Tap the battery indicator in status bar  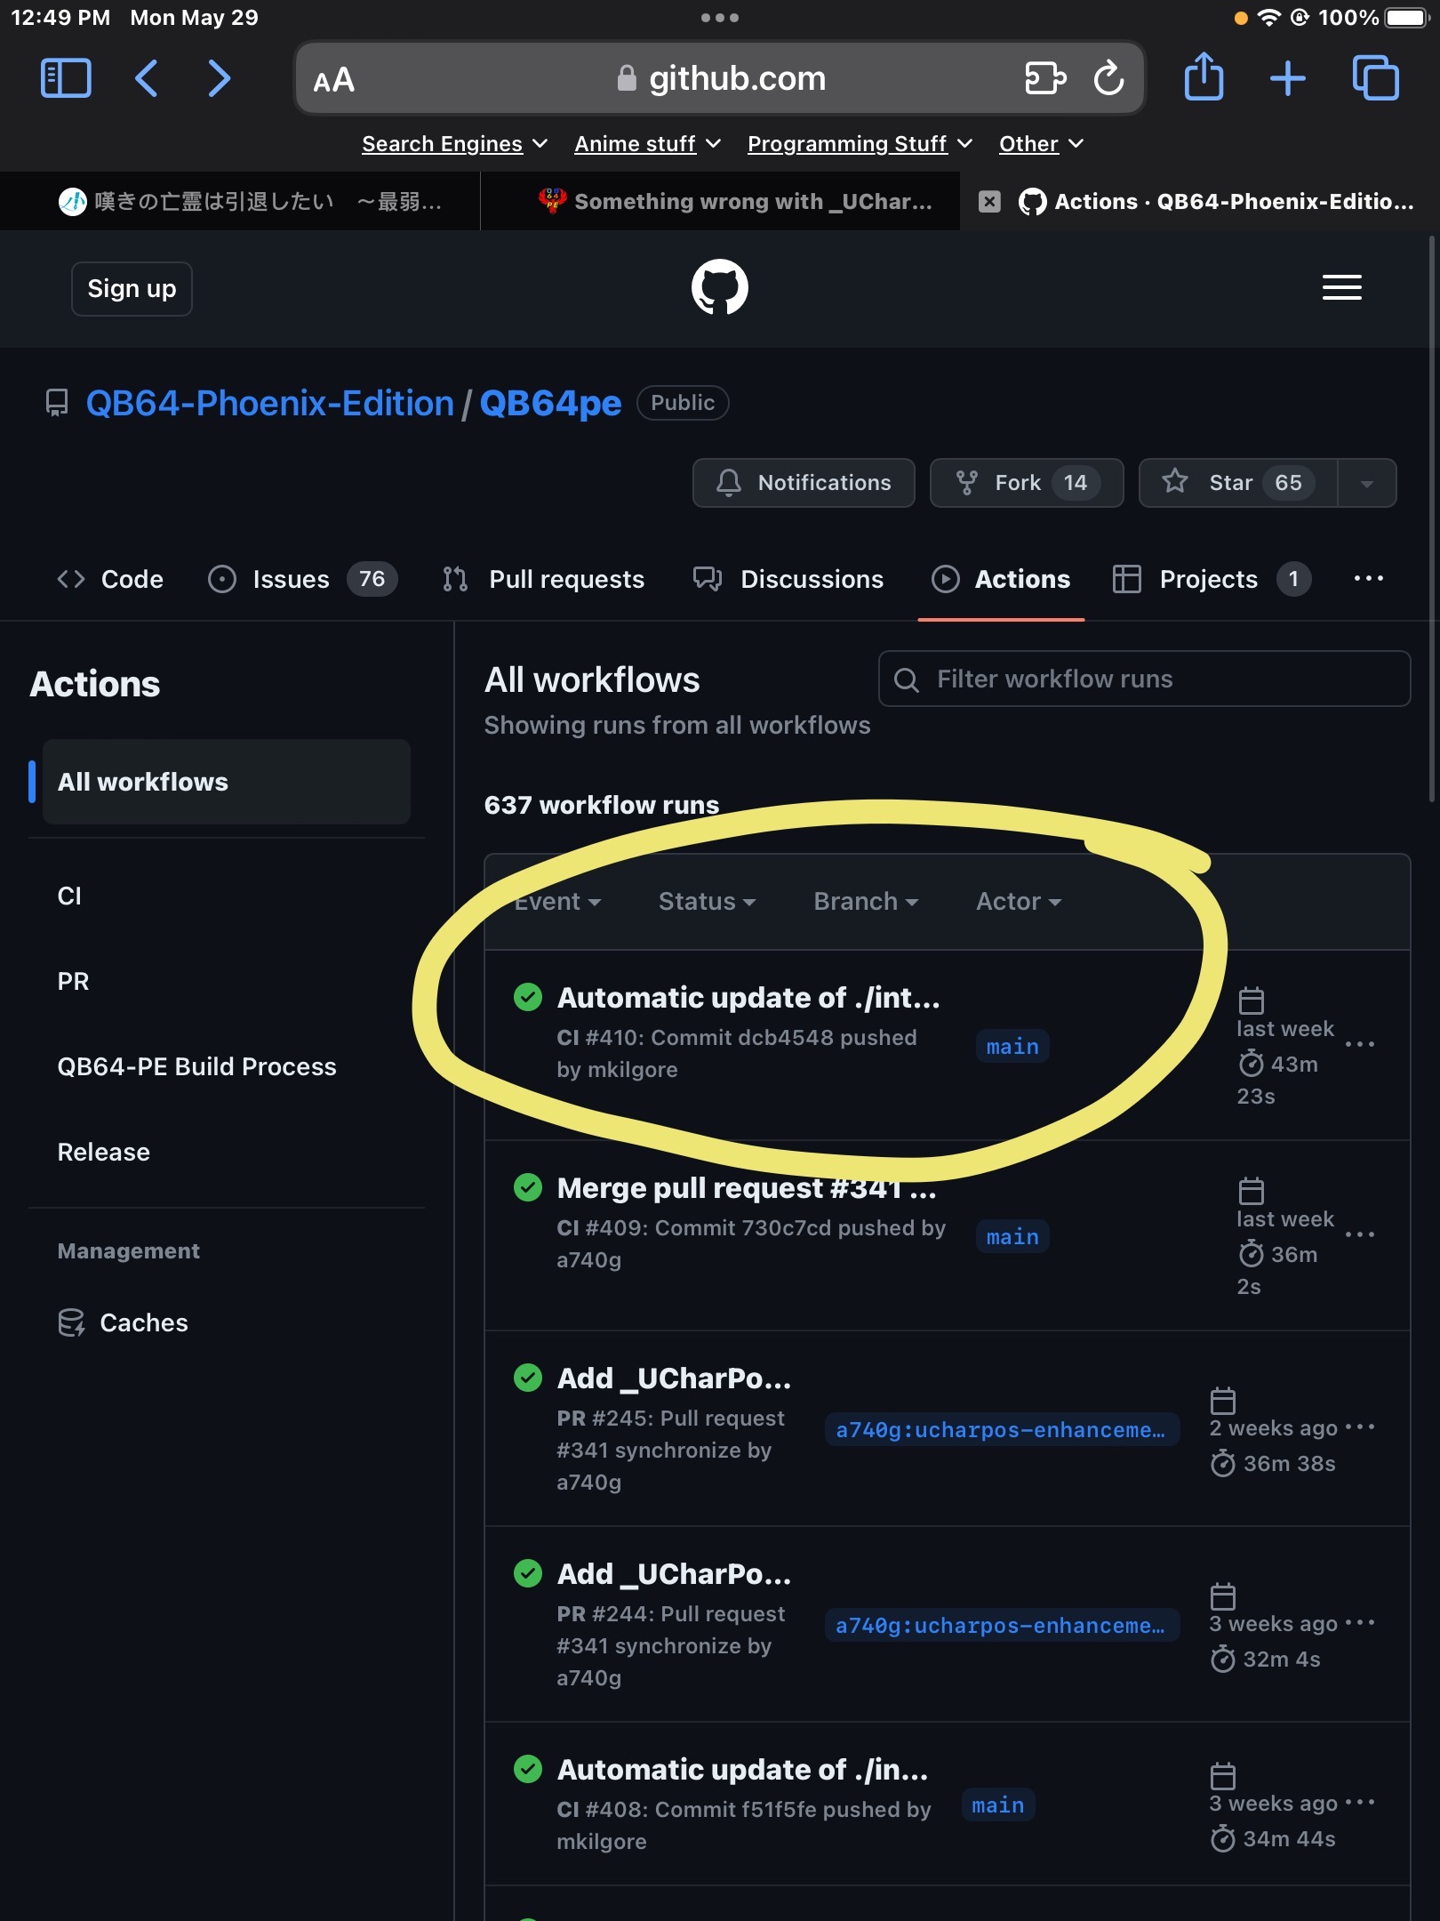(1407, 18)
